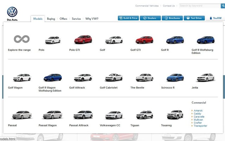The image size is (225, 141).
Task: Select the Golf Wagon car image
Action: pos(22,78)
